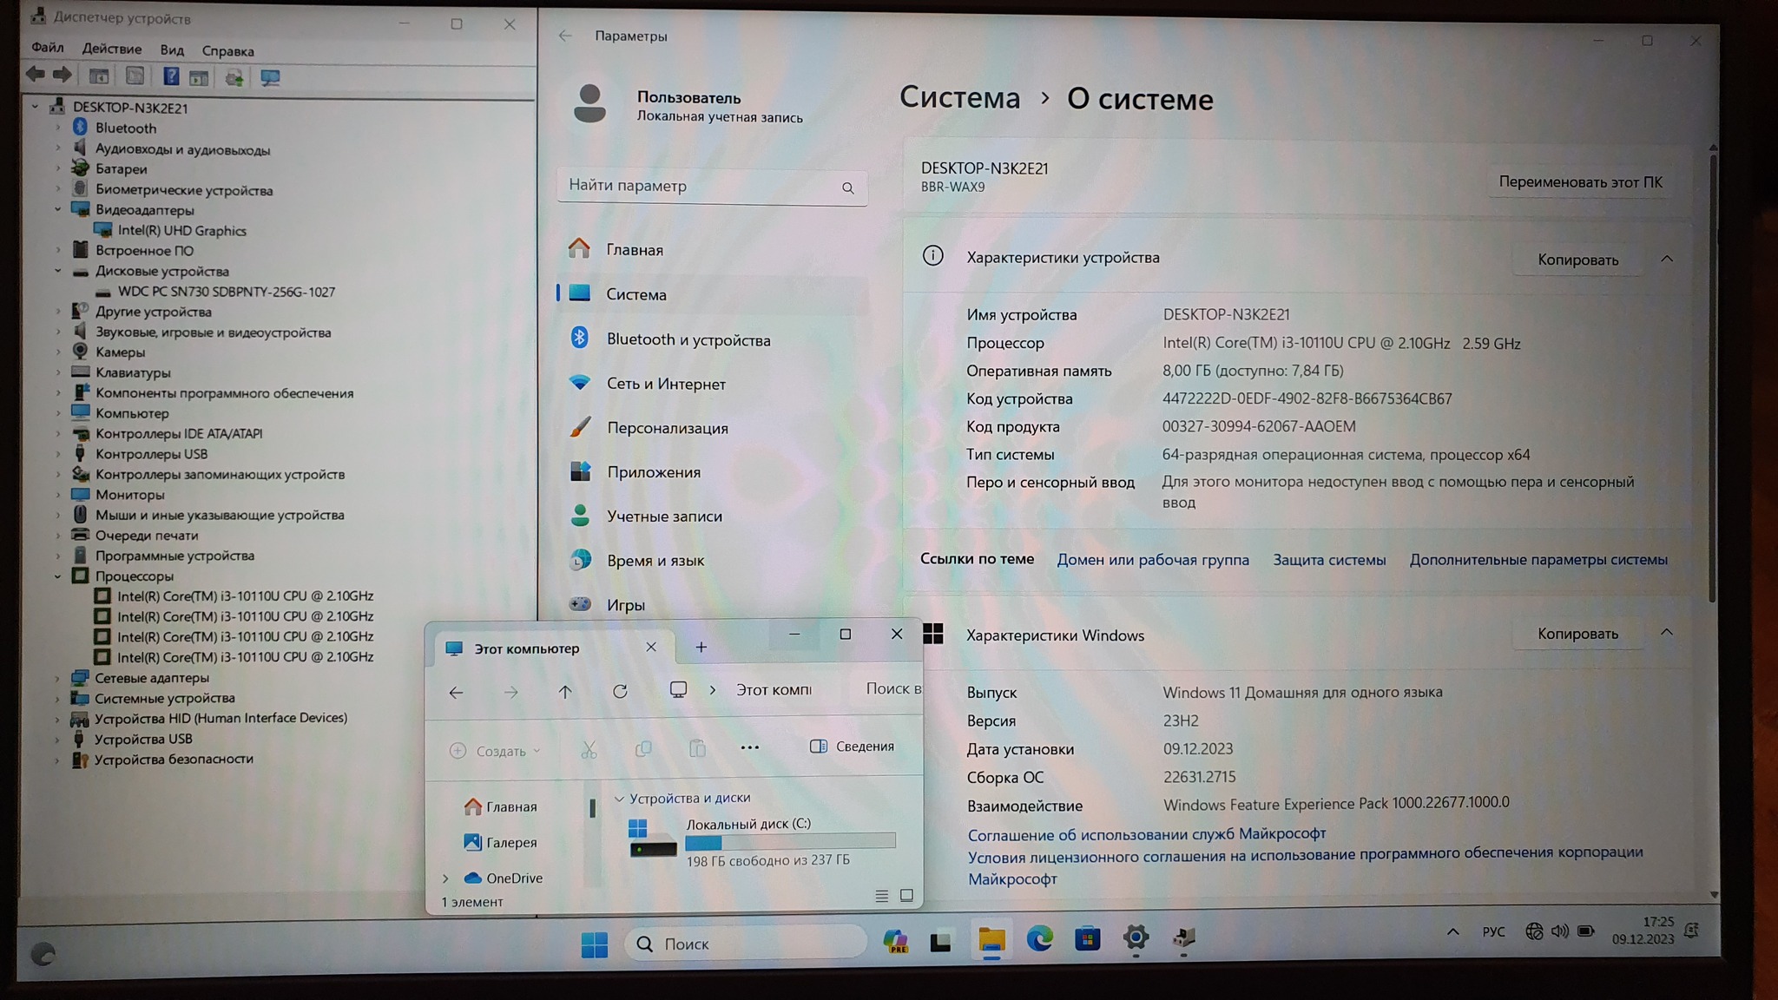Image resolution: width=1778 pixels, height=1000 pixels.
Task: Toggle the Сведения details pane button
Action: pyautogui.click(x=852, y=747)
